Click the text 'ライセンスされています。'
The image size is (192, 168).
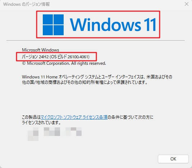click(x=41, y=123)
